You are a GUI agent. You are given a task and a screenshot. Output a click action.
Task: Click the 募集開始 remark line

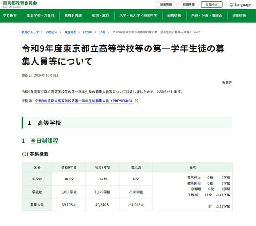point(209,183)
